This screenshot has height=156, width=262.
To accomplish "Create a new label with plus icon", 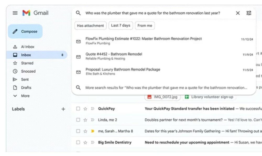I will pos(63,109).
